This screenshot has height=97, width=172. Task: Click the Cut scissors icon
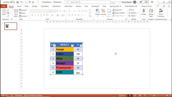[8, 10]
